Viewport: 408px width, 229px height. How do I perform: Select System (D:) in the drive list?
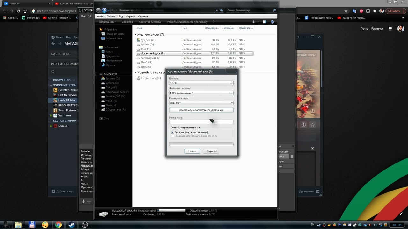point(195,45)
